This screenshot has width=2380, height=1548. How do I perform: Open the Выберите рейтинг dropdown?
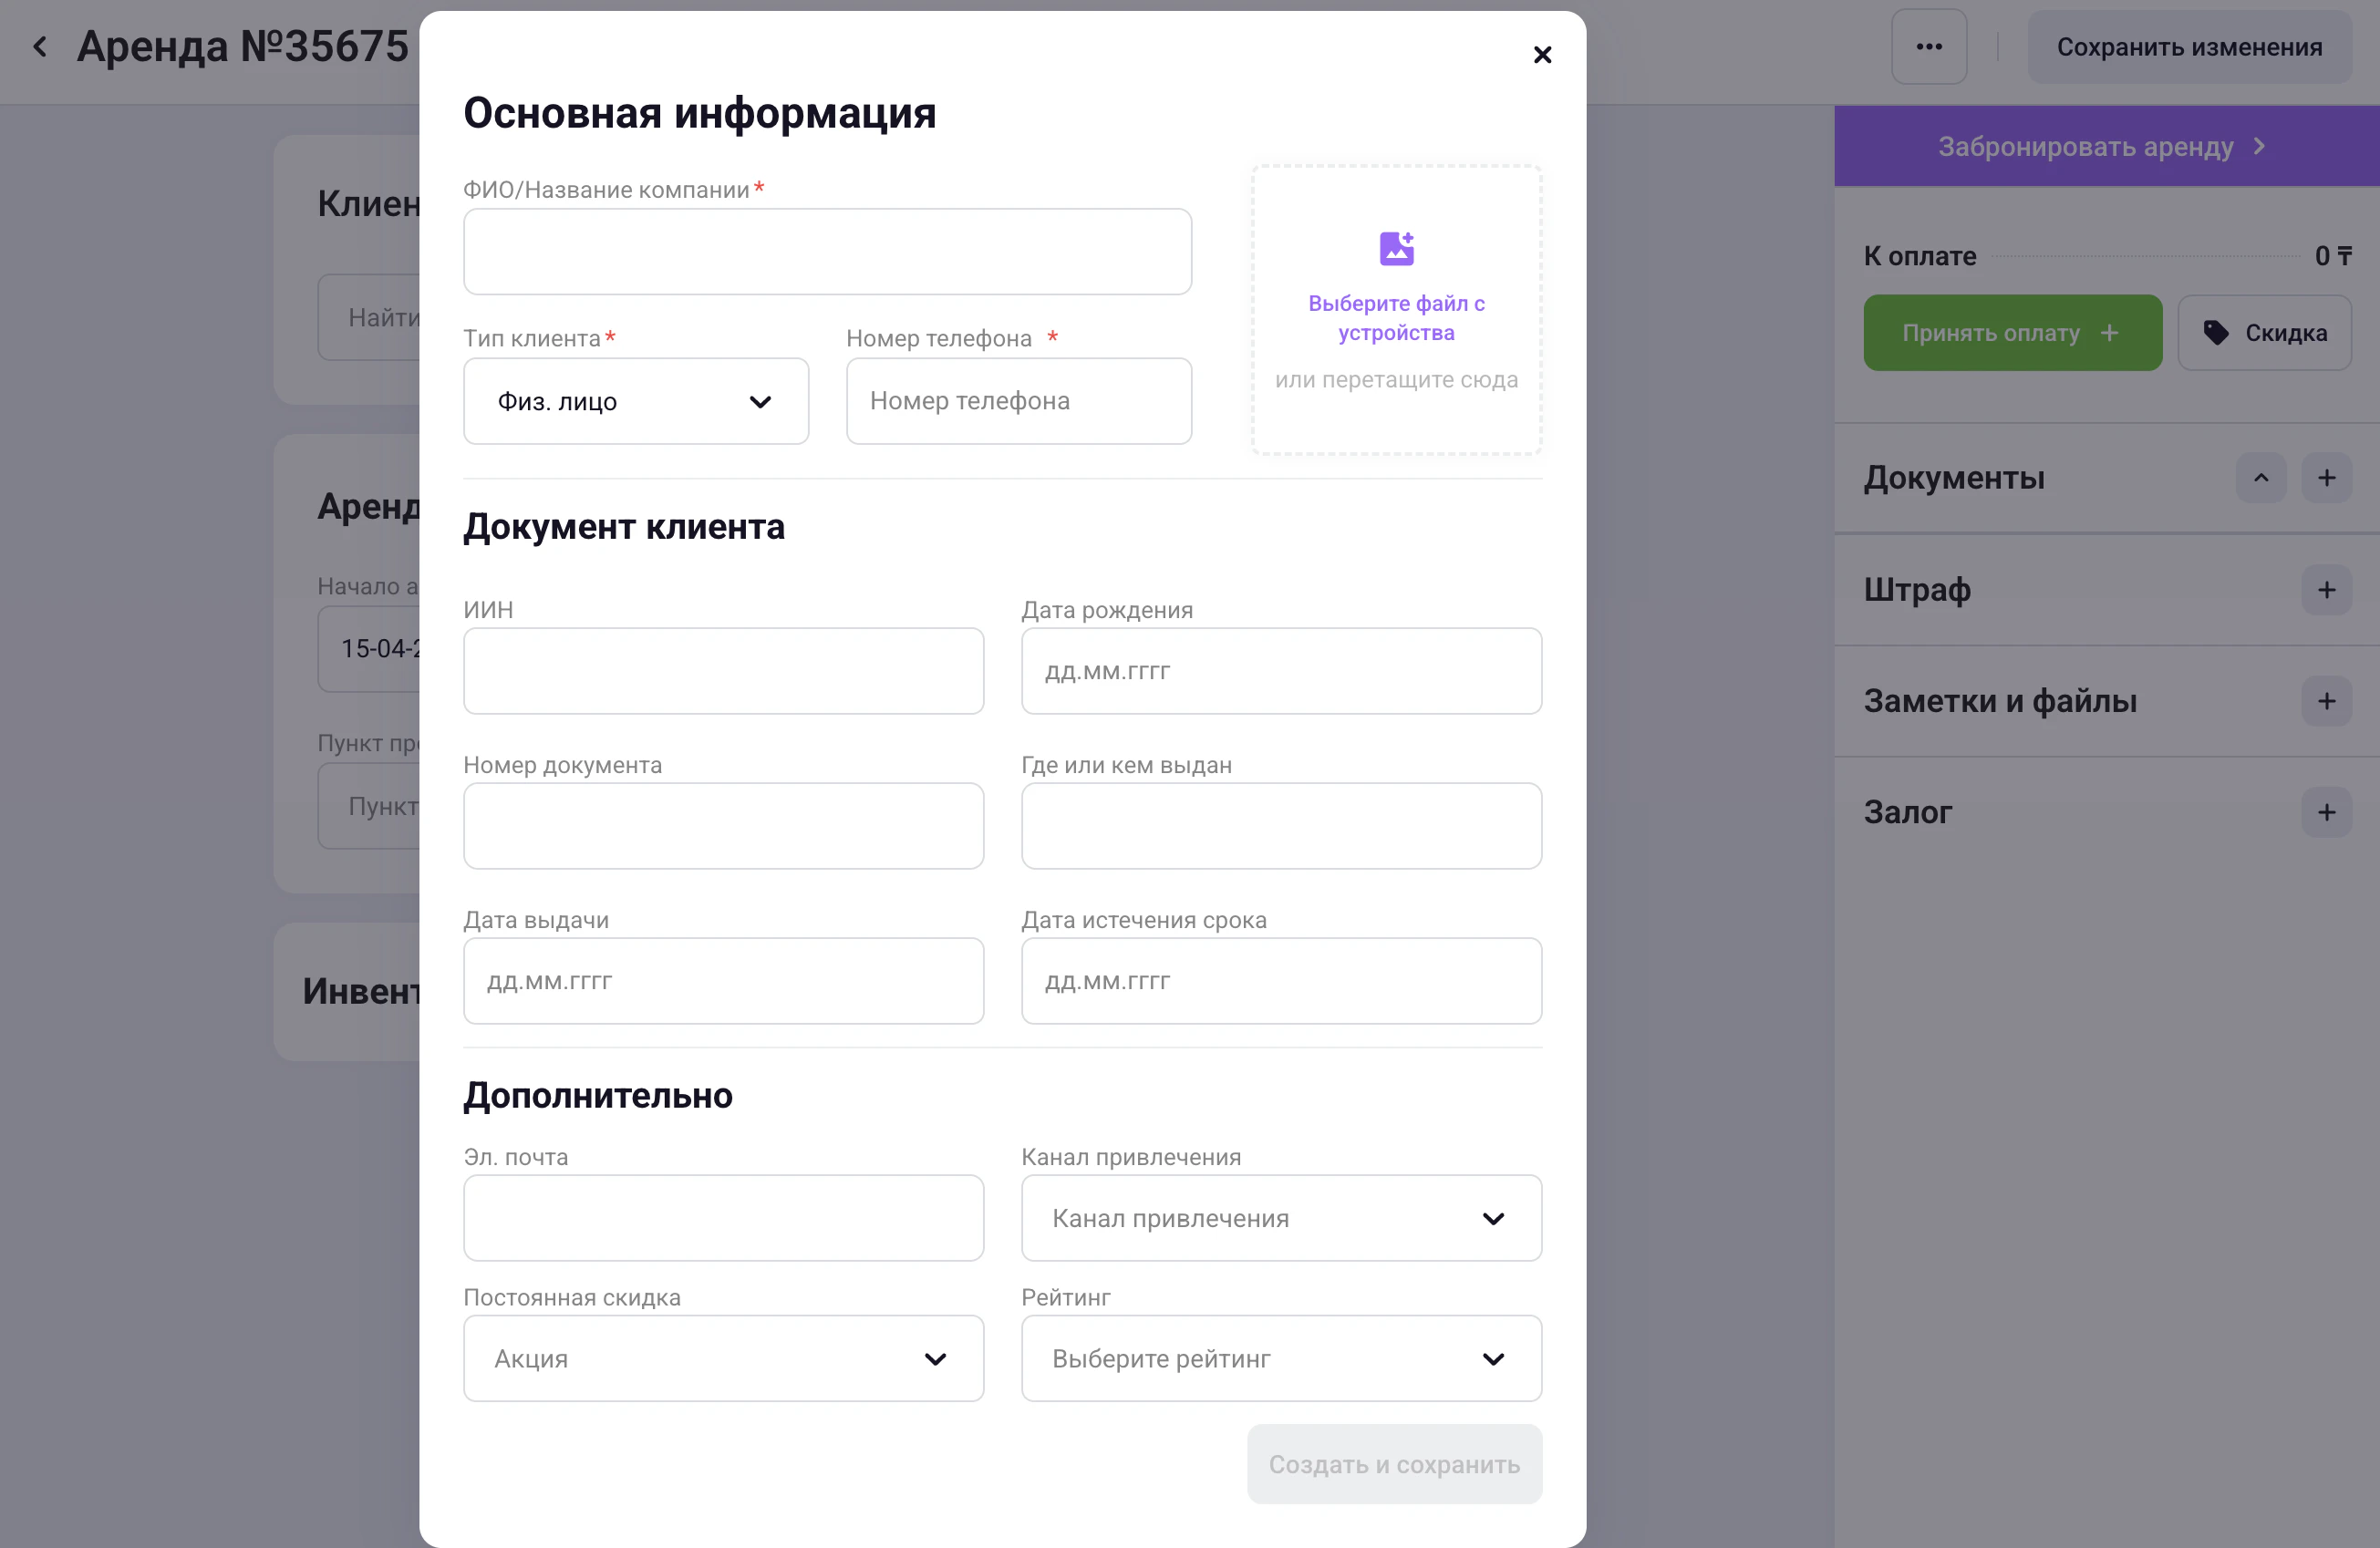pos(1280,1358)
